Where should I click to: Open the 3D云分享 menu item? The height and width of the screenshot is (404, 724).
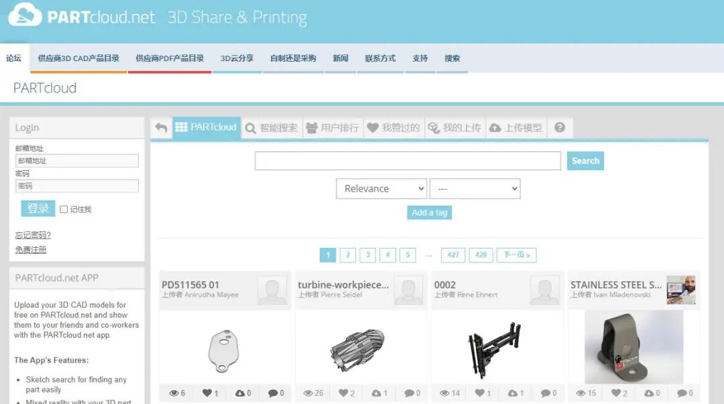pos(237,58)
